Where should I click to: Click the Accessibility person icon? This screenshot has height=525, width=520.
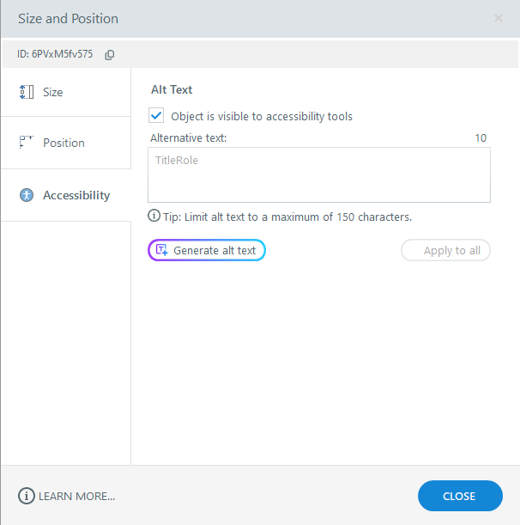[26, 195]
